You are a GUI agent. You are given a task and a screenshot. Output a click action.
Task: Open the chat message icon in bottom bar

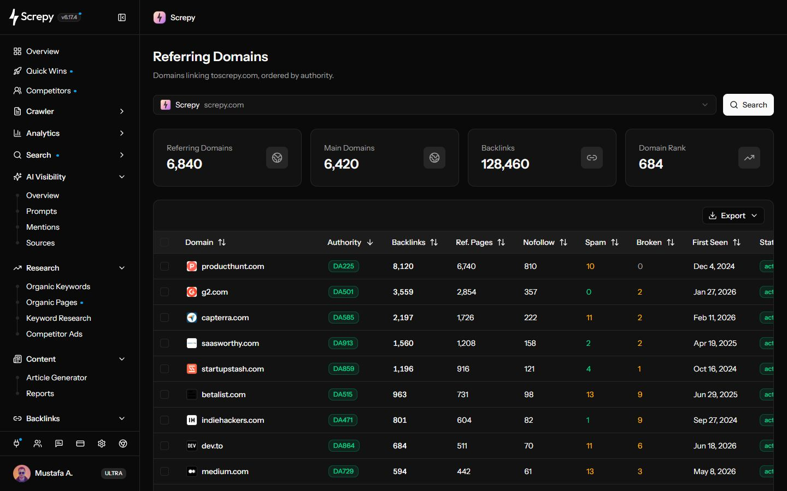59,444
